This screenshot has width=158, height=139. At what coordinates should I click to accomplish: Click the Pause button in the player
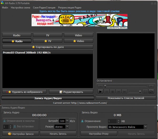[x=106, y=92]
